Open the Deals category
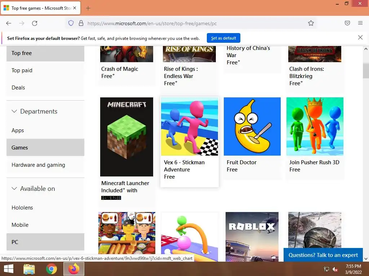Screen dimensions: 369x276 click(x=45, y=88)
